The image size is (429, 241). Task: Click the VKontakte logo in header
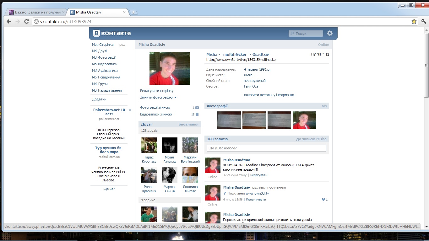pyautogui.click(x=112, y=33)
